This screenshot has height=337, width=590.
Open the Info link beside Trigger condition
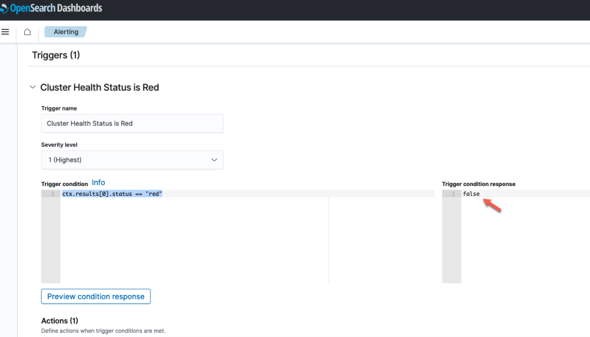[98, 183]
